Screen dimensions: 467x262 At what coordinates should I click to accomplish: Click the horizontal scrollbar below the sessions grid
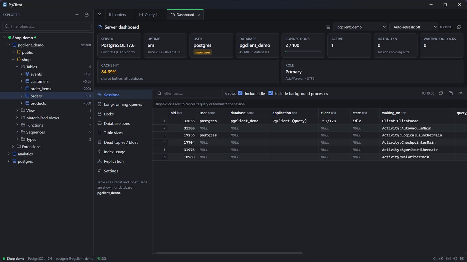229,253
